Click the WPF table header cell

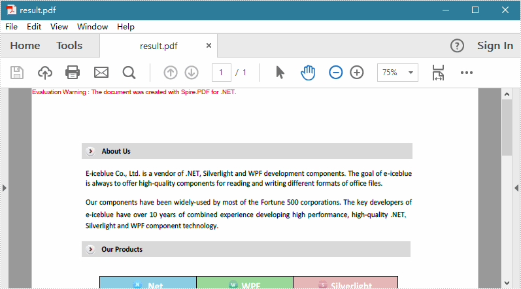tap(245, 283)
